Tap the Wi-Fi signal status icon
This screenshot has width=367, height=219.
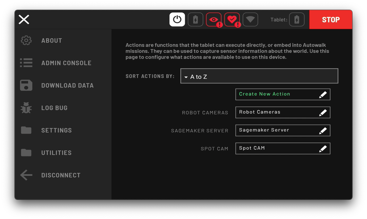tap(250, 19)
